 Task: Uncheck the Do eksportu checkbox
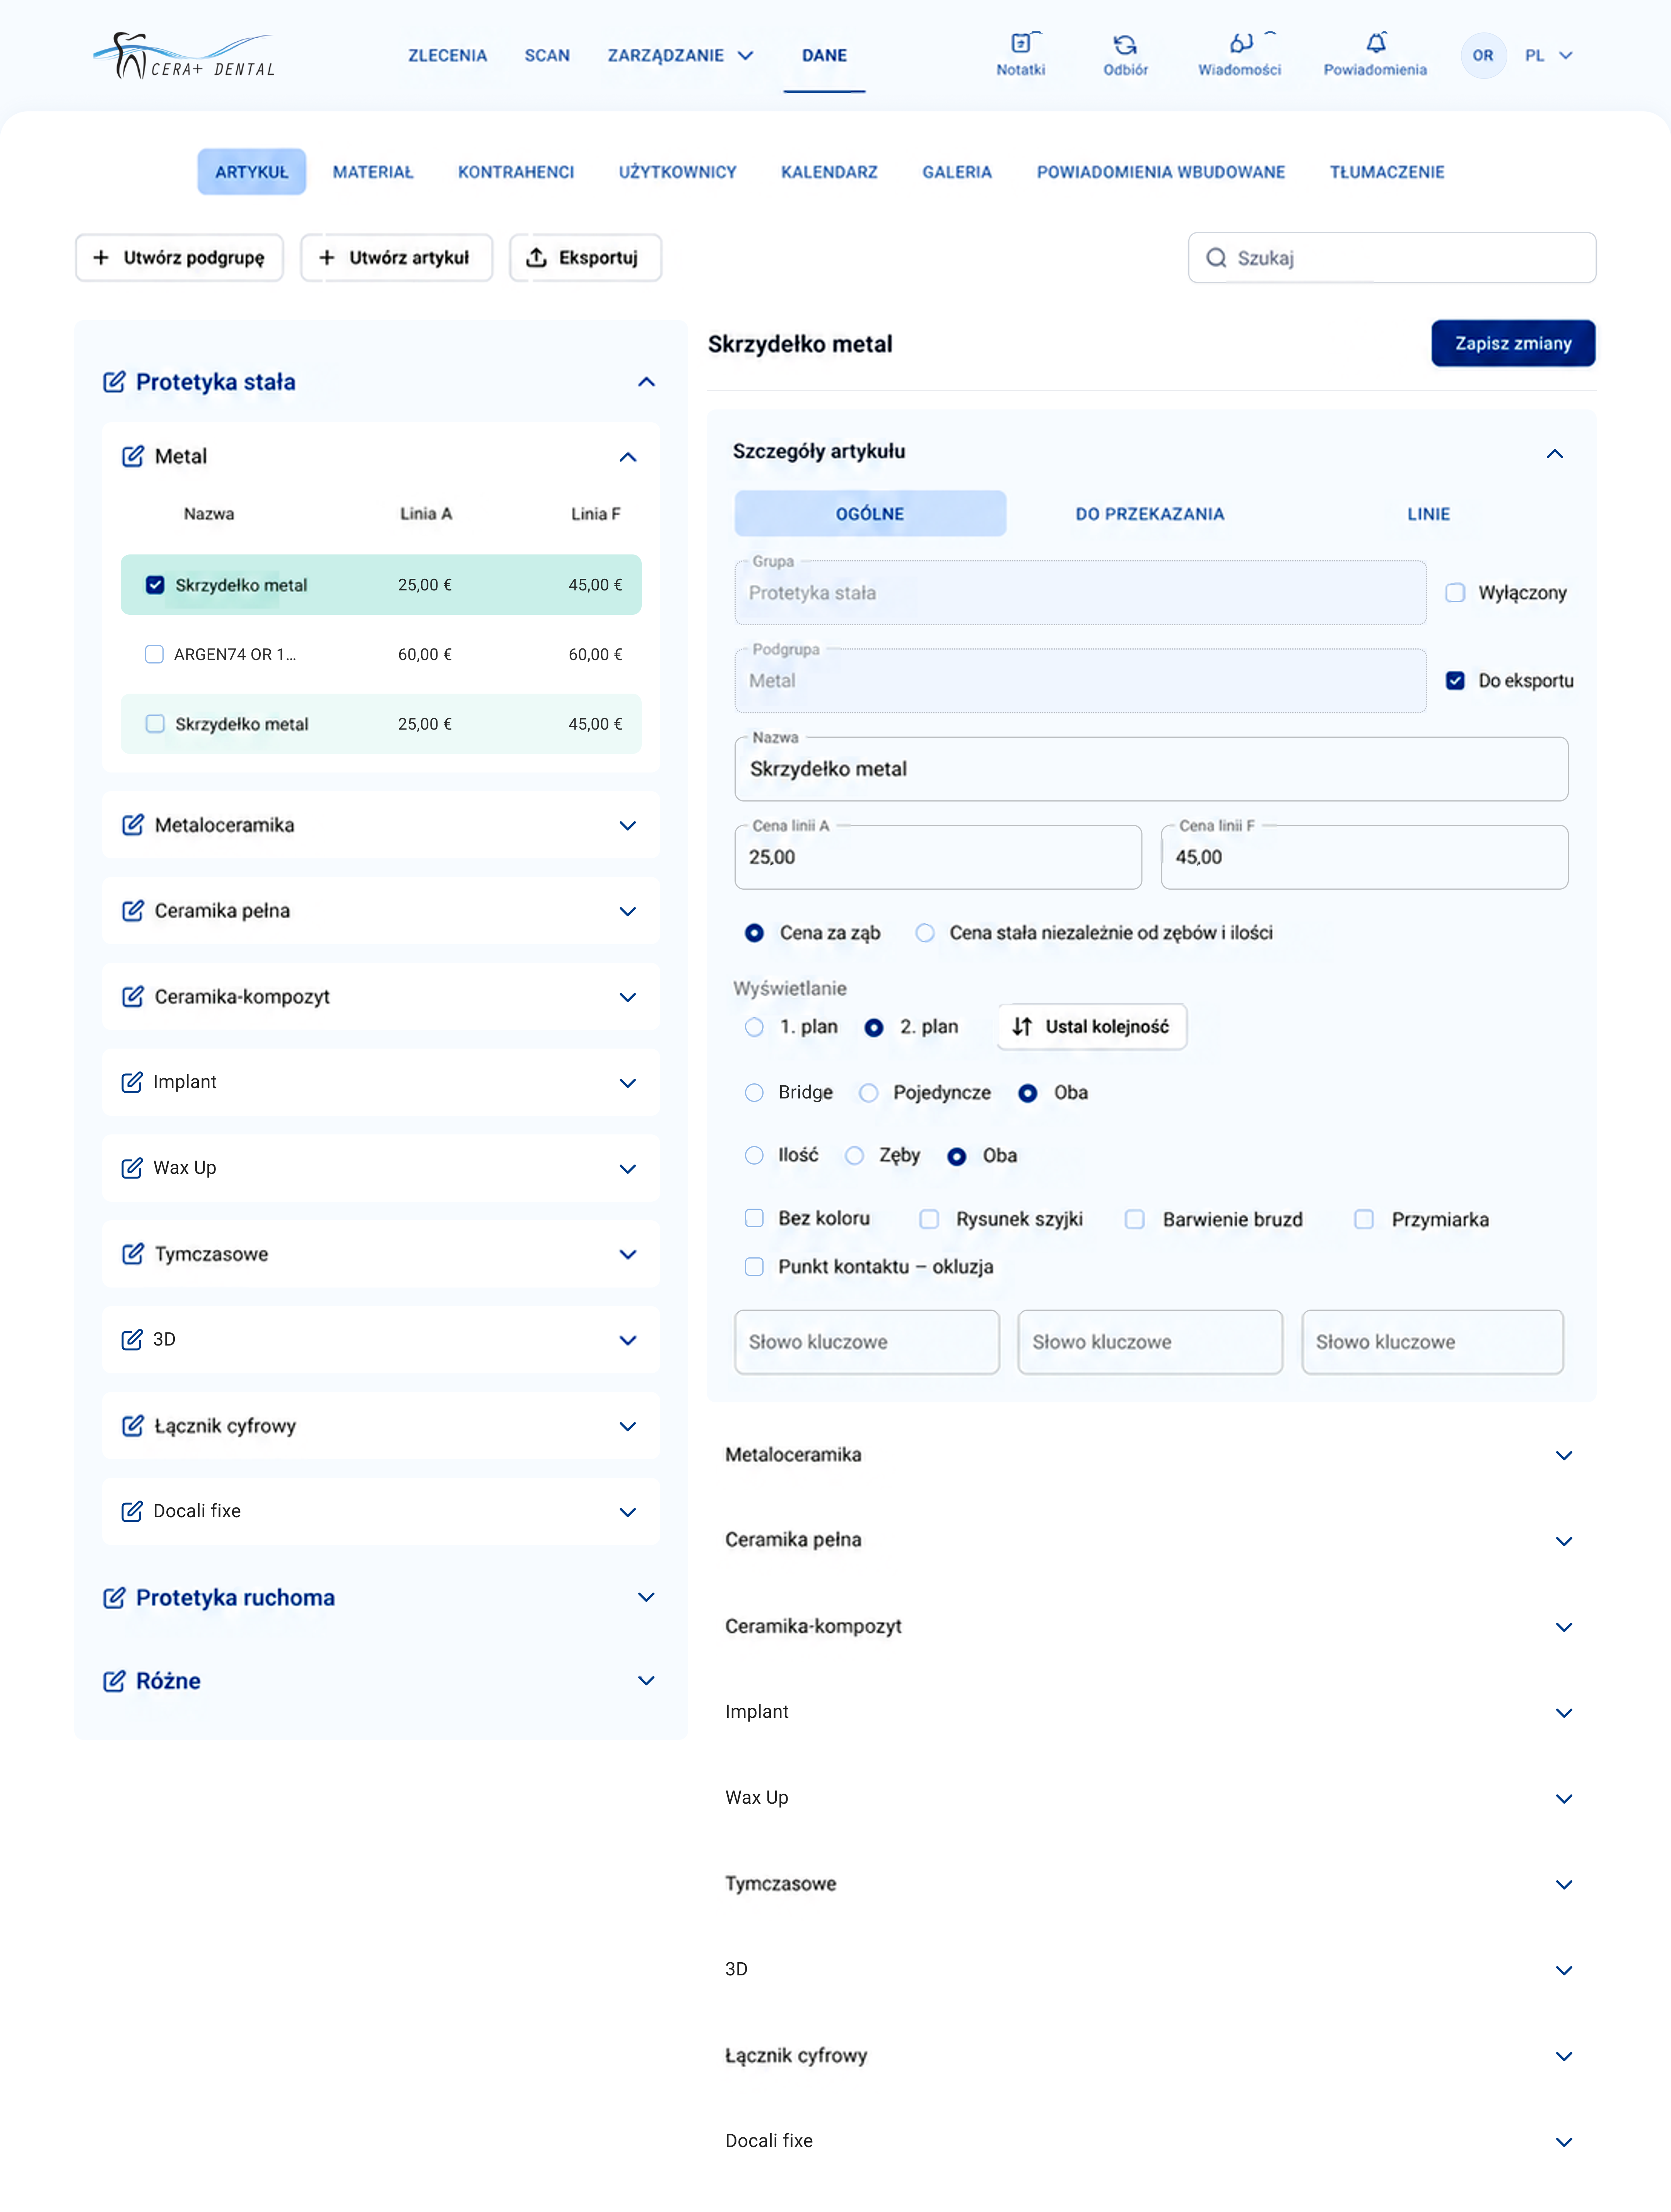coord(1455,681)
